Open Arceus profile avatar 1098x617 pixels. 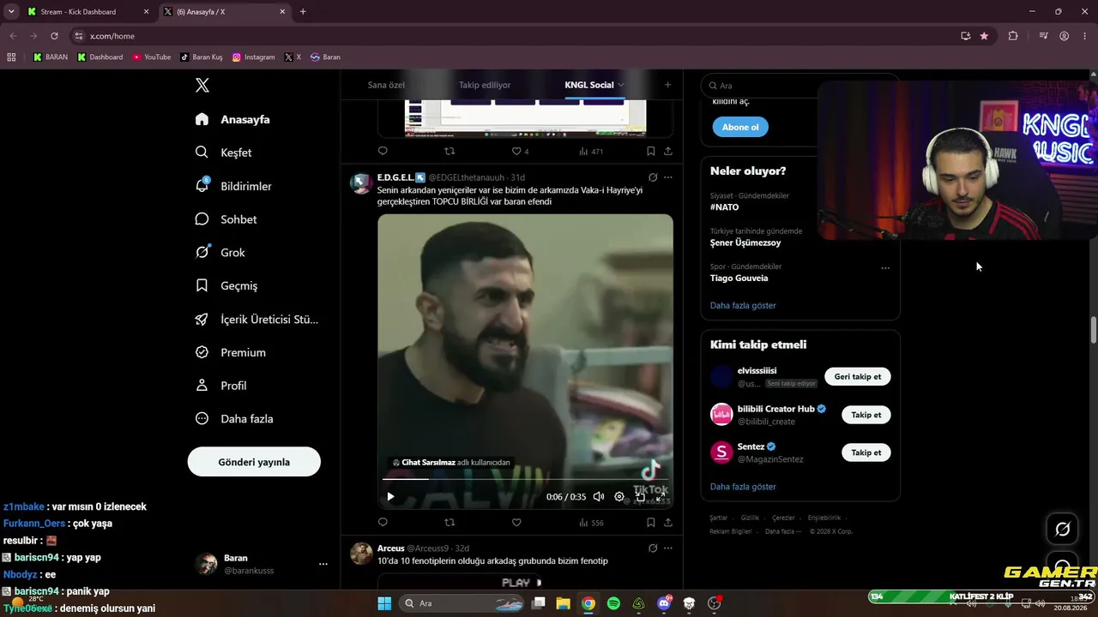[x=361, y=554]
